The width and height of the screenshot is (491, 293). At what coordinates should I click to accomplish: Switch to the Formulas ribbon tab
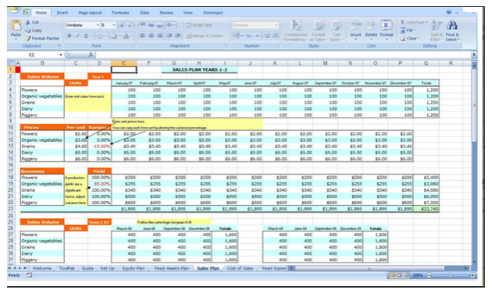pos(120,12)
